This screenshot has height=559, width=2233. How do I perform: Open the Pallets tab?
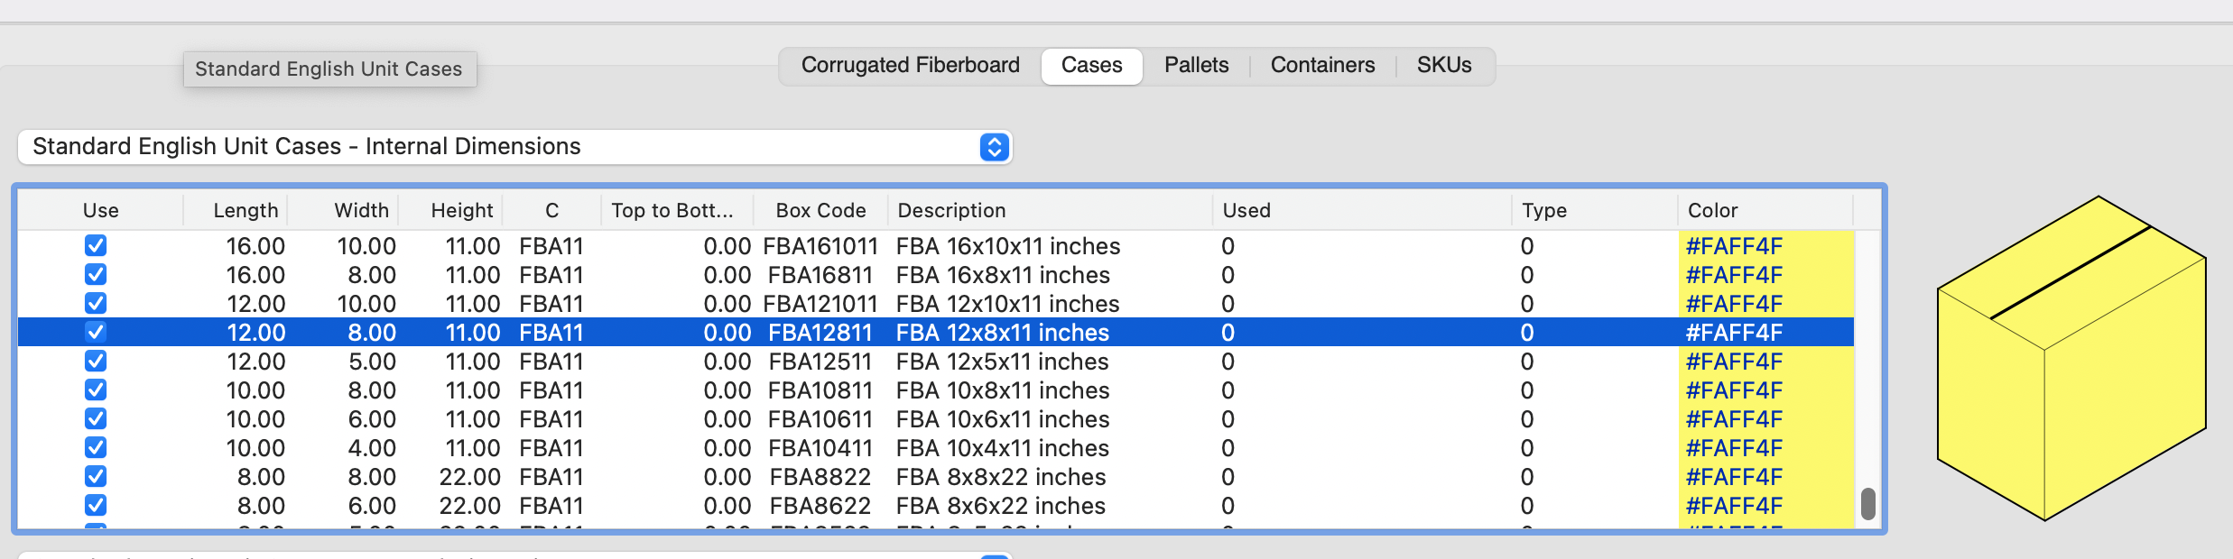coord(1196,66)
